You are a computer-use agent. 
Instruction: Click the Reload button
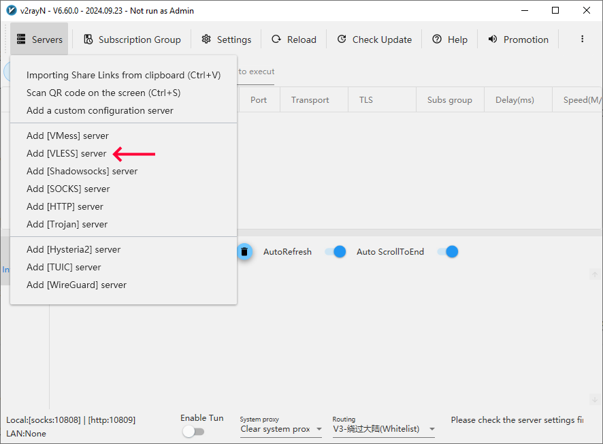click(x=294, y=39)
